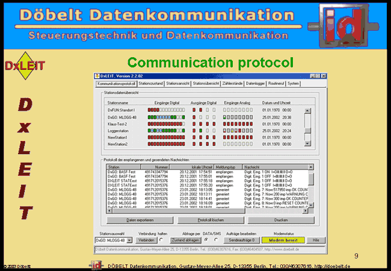Click the Drucken button
The width and height of the screenshot is (391, 271).
point(281,220)
